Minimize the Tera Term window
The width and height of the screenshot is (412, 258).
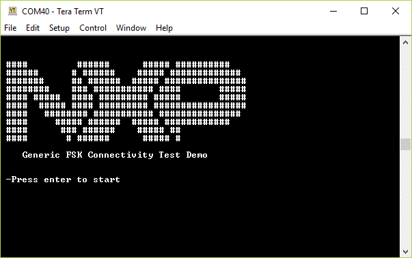pyautogui.click(x=333, y=12)
